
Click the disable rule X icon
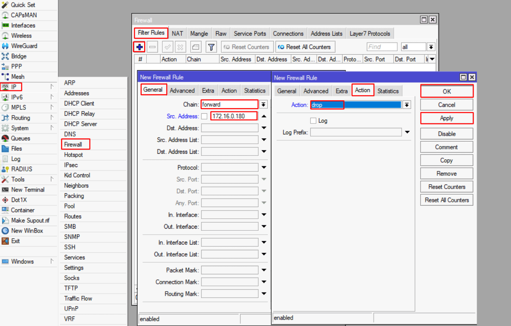tap(180, 47)
